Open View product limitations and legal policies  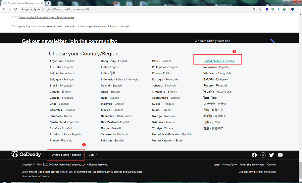tap(46, 17)
